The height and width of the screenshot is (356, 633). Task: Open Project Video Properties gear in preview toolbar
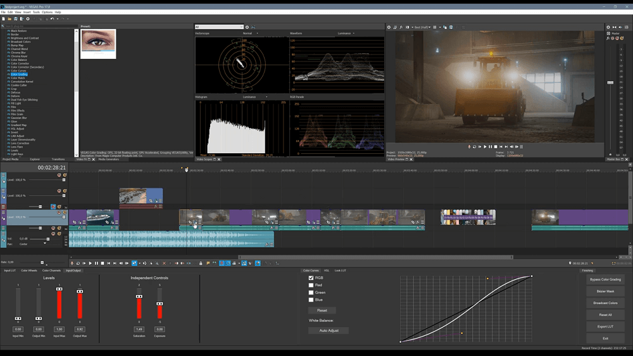[x=389, y=27]
